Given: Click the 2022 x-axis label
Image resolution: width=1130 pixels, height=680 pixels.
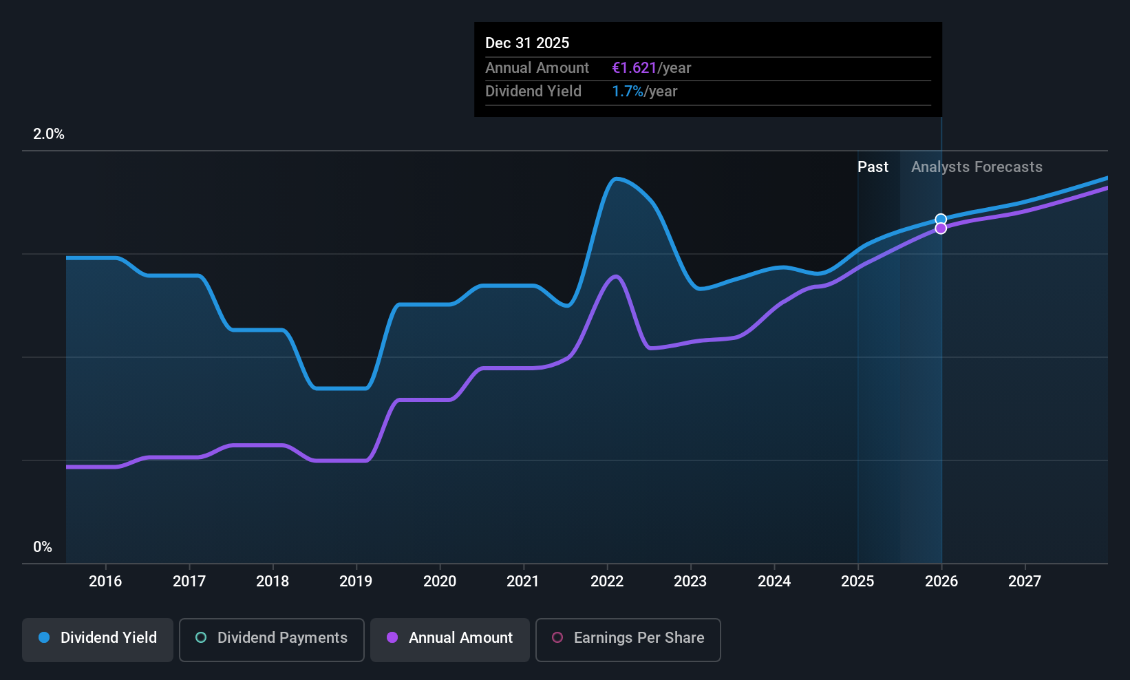Looking at the screenshot, I should click(607, 582).
